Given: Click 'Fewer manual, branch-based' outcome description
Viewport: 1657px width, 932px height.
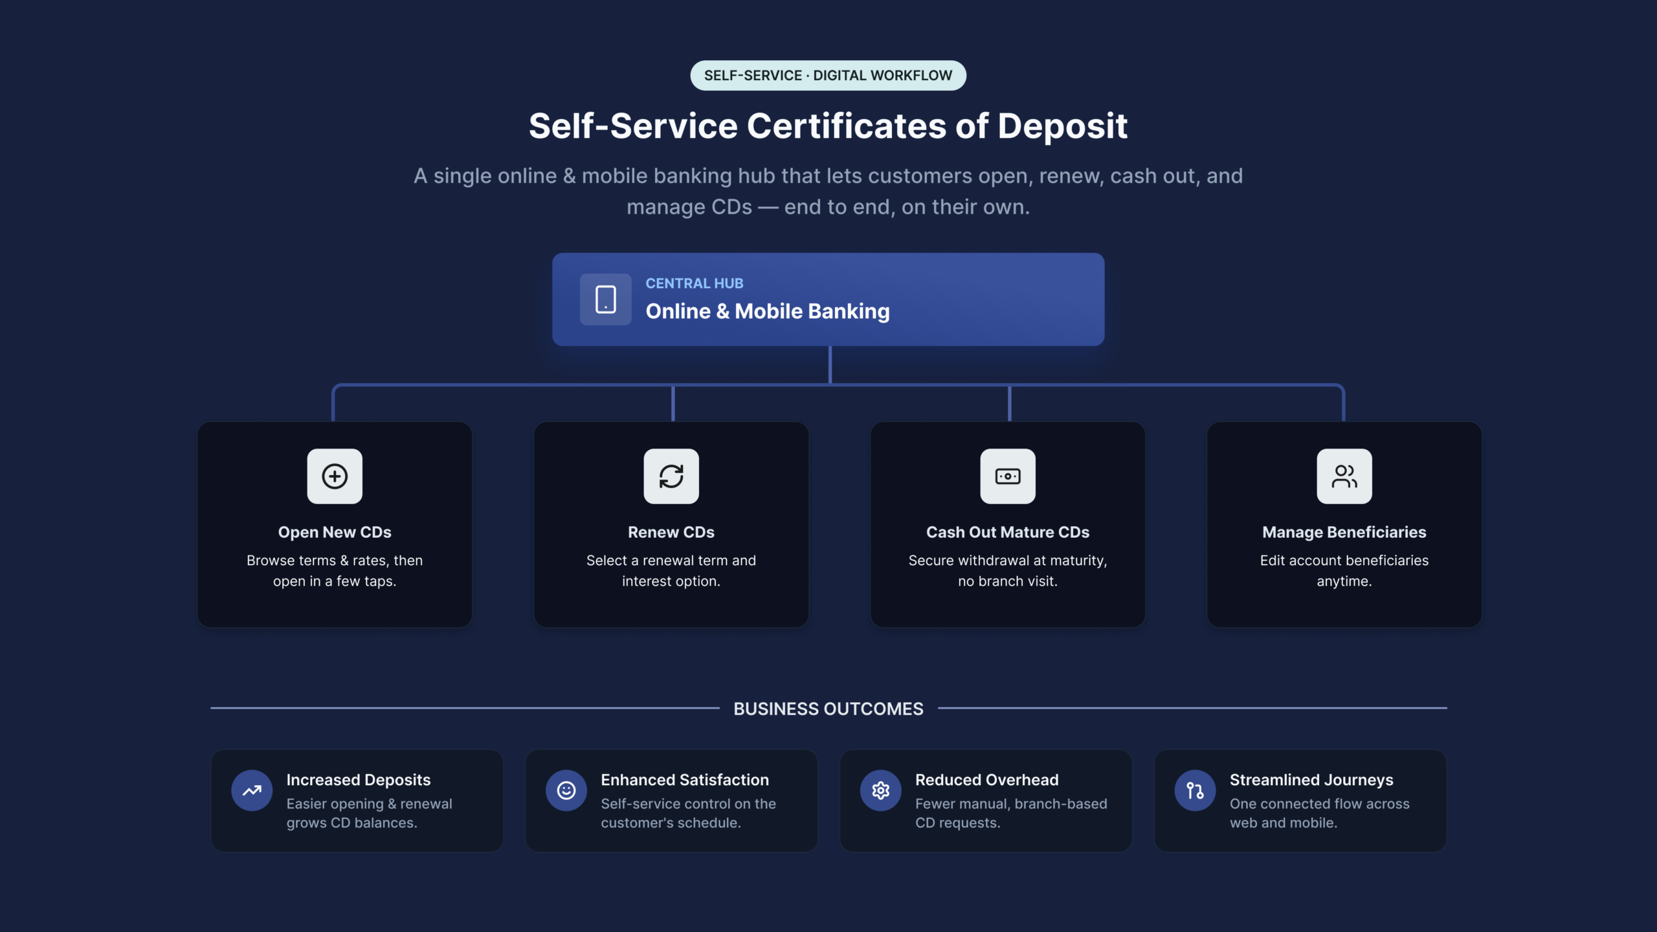Looking at the screenshot, I should click(1011, 804).
